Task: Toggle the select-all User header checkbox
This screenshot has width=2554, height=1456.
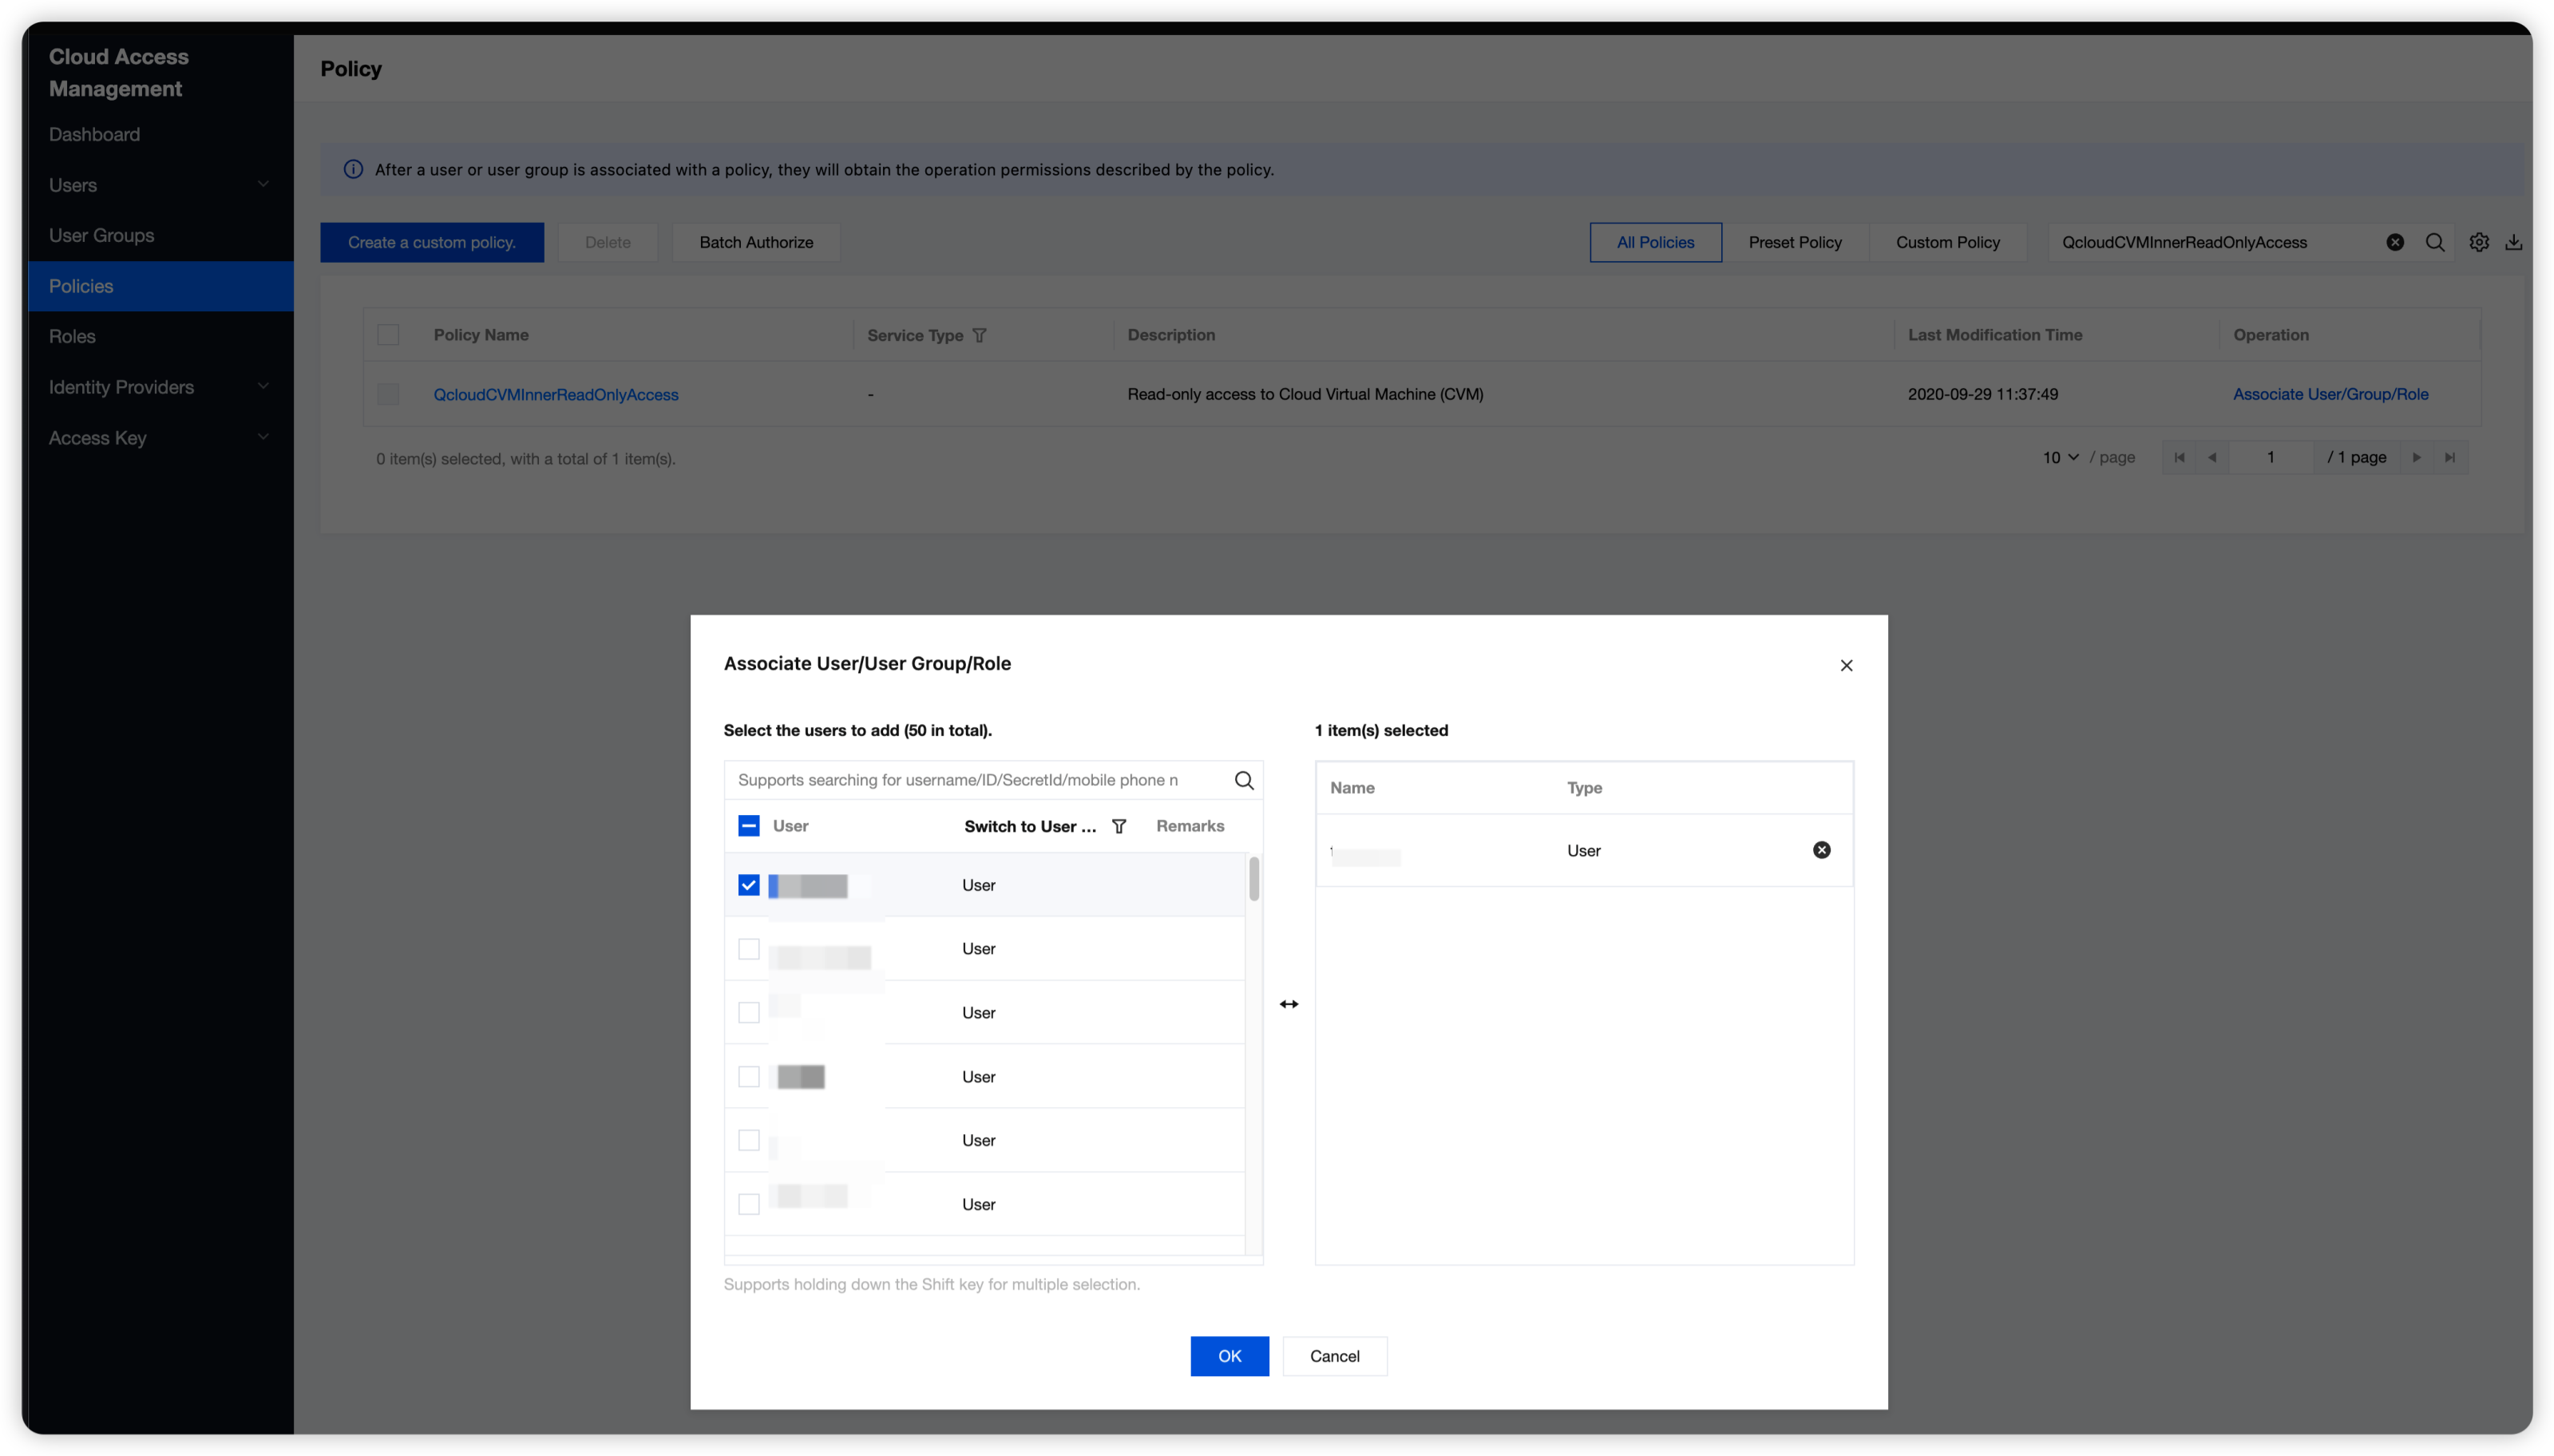Action: pos(749,826)
